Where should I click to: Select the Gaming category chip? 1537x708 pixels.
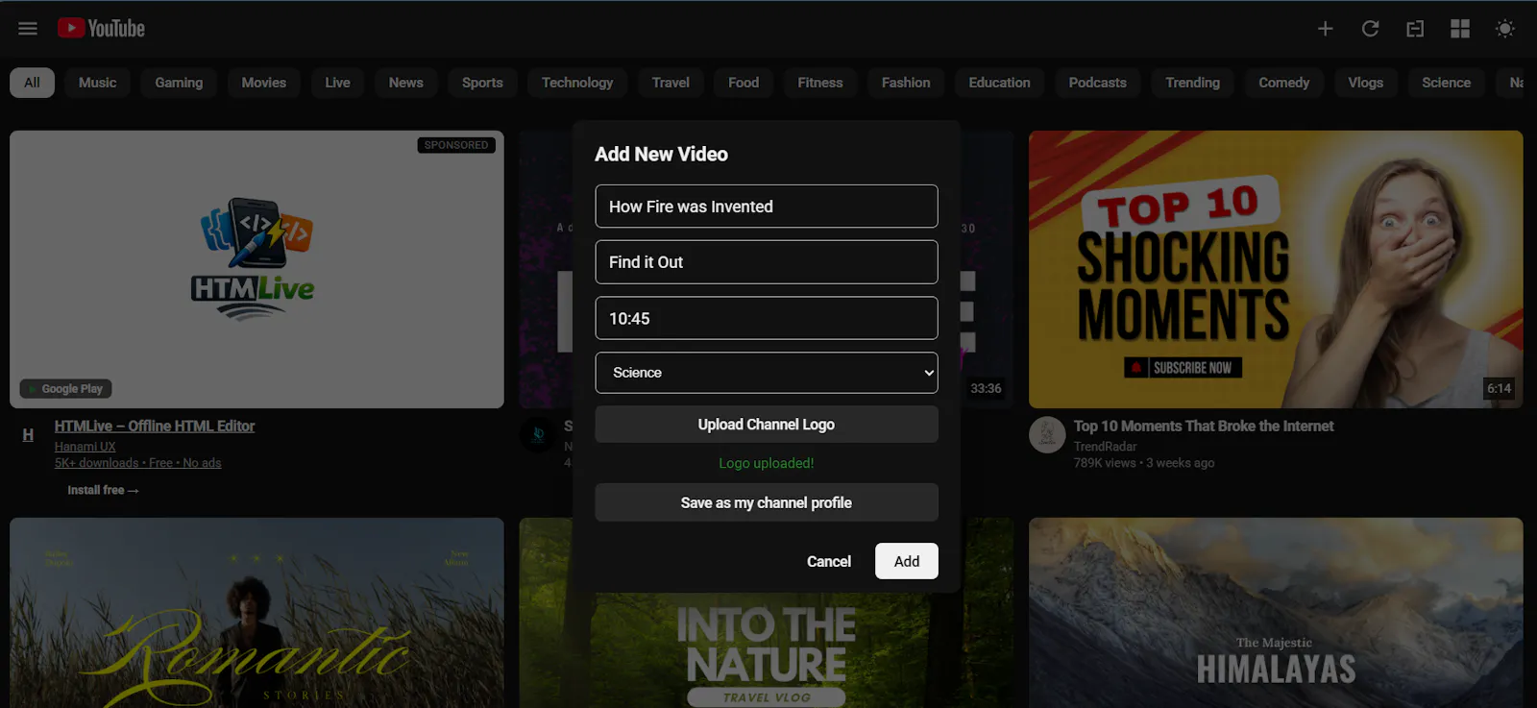(179, 83)
